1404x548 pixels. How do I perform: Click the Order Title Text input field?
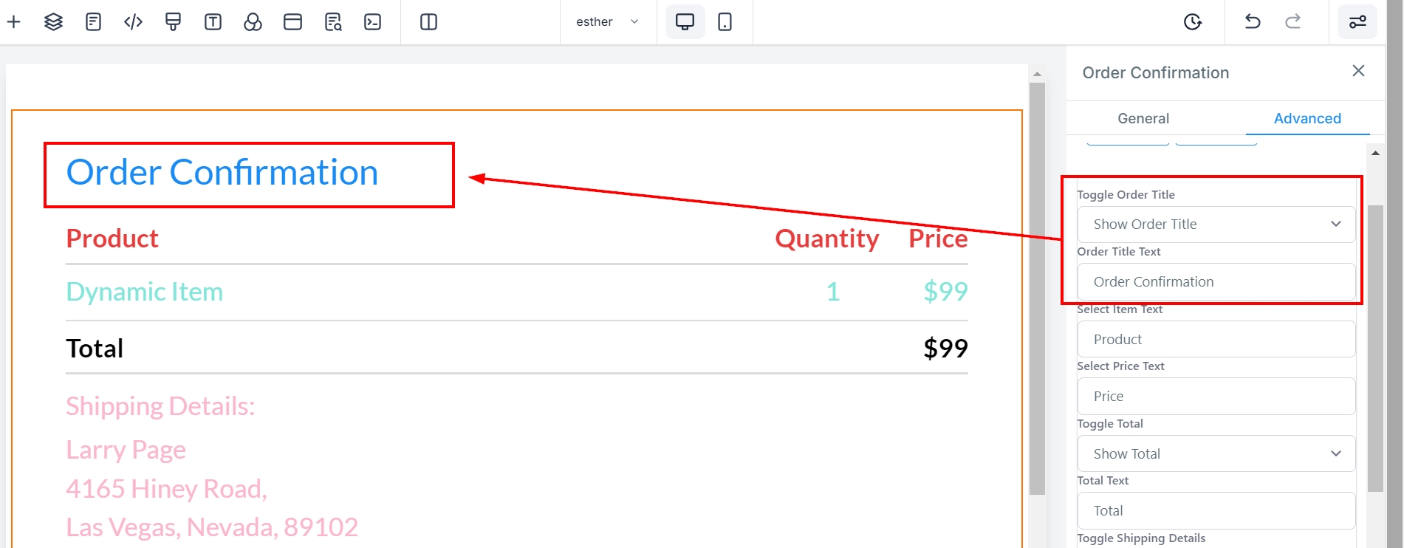pyautogui.click(x=1216, y=282)
